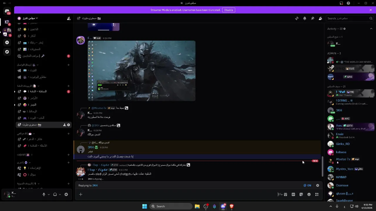Expand microphone input options arrow
Viewport: 376px width, 211px height.
click(x=49, y=194)
